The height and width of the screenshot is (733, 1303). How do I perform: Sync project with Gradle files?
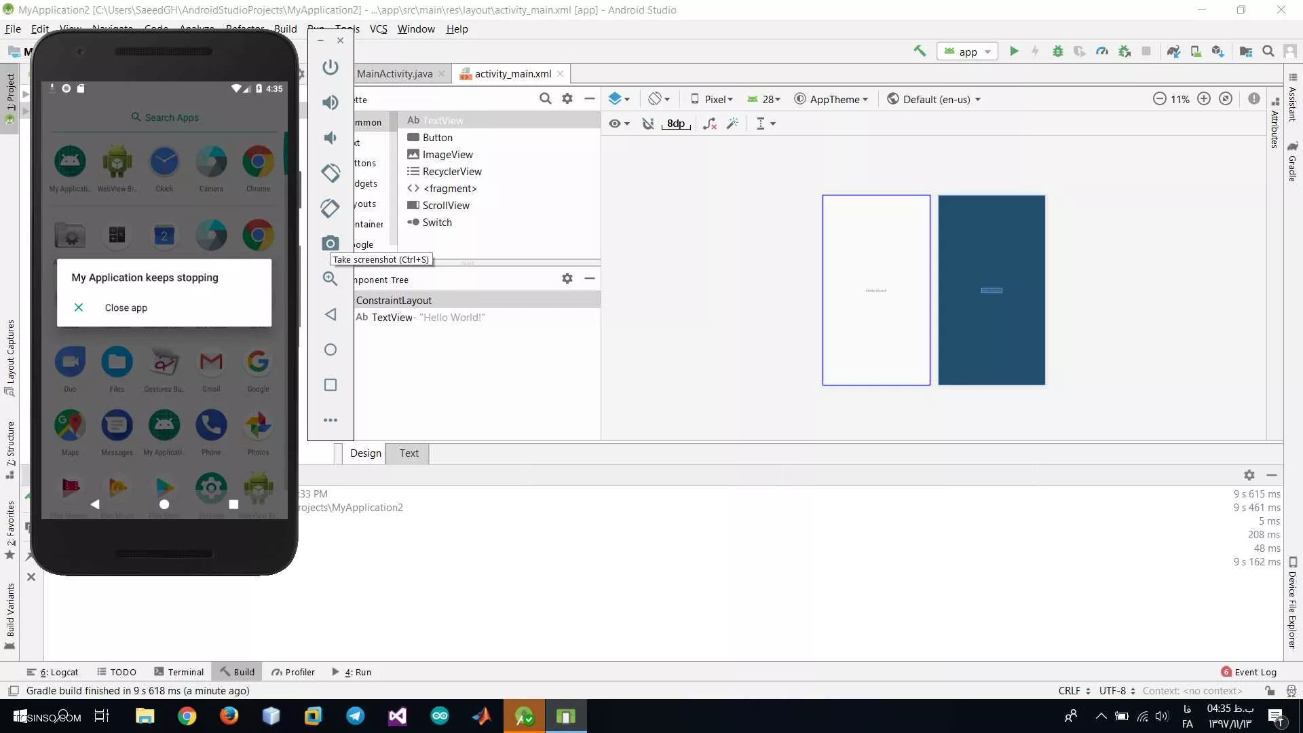(1173, 51)
